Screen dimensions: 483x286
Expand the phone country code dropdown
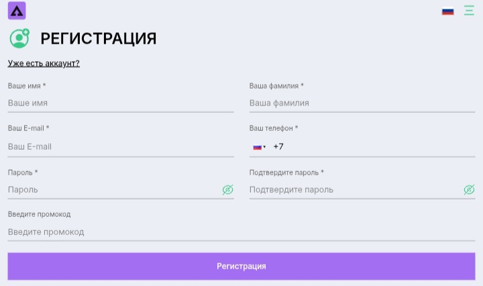pyautogui.click(x=259, y=147)
